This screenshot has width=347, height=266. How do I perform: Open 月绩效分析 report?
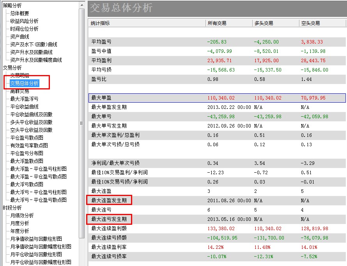[x=22, y=215]
